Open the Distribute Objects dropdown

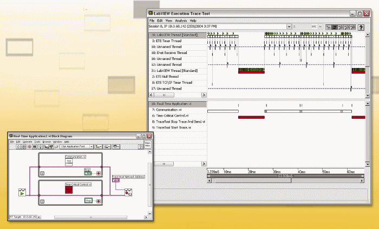point(107,146)
